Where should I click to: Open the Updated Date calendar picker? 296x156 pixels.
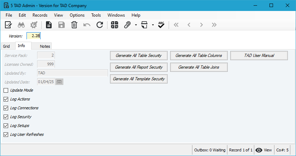(x=59, y=82)
